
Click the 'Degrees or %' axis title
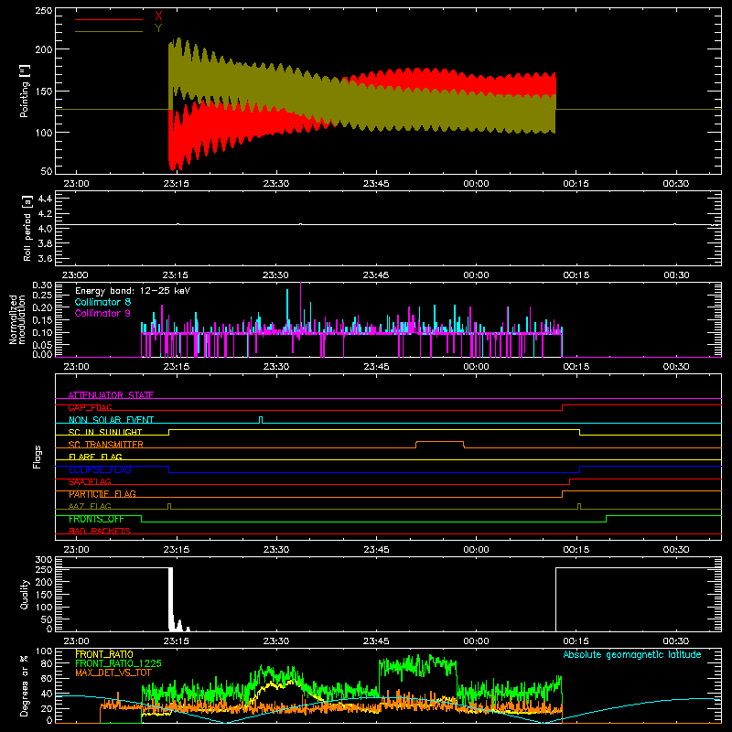click(x=25, y=685)
